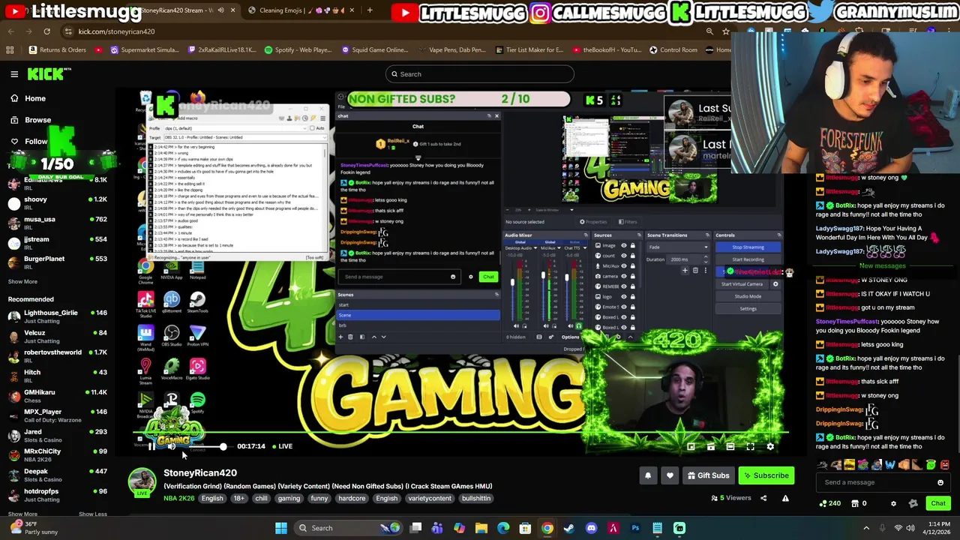Image resolution: width=960 pixels, height=540 pixels.
Task: Open Windows Start menu
Action: pyautogui.click(x=281, y=528)
